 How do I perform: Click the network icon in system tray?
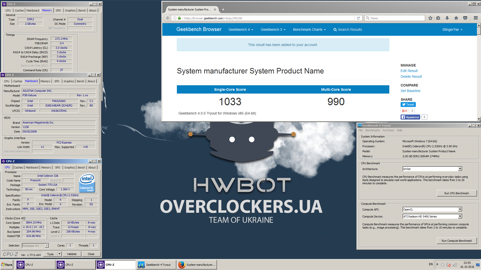pyautogui.click(x=455, y=265)
